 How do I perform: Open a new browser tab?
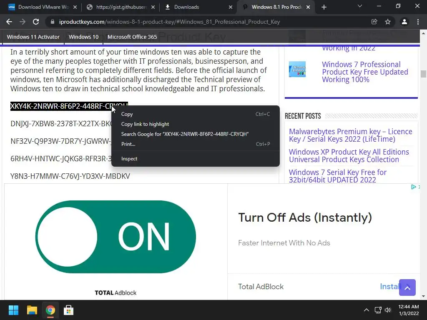pos(324,7)
